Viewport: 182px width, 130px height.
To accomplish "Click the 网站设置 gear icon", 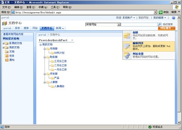I will tap(127, 55).
